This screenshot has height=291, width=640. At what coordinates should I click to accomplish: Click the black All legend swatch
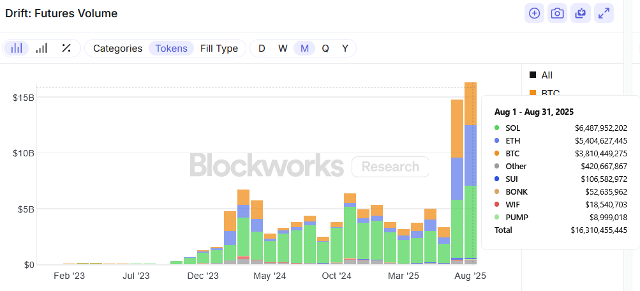coord(533,75)
